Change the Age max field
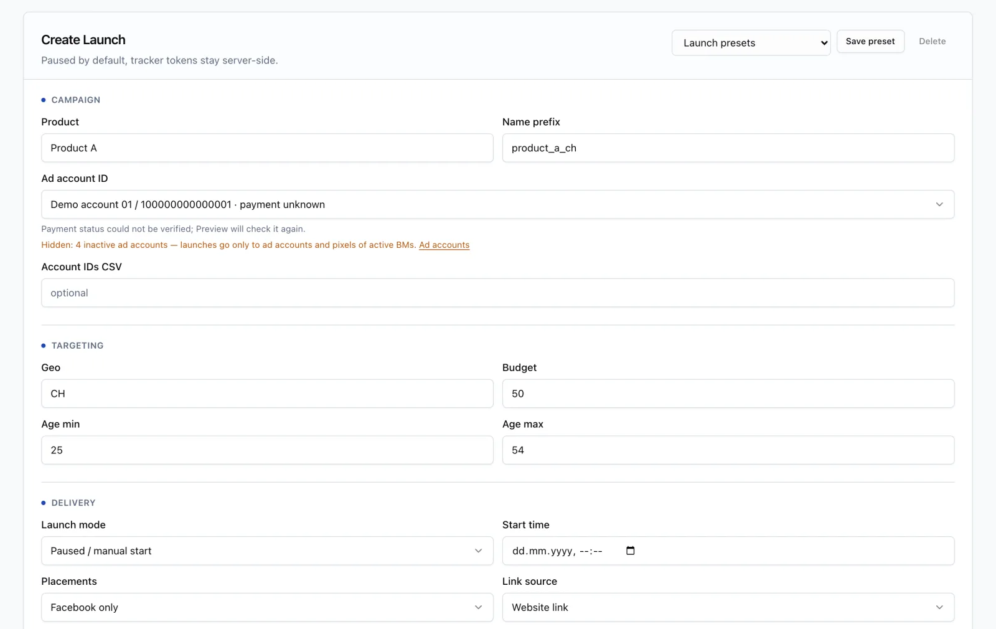 click(728, 450)
